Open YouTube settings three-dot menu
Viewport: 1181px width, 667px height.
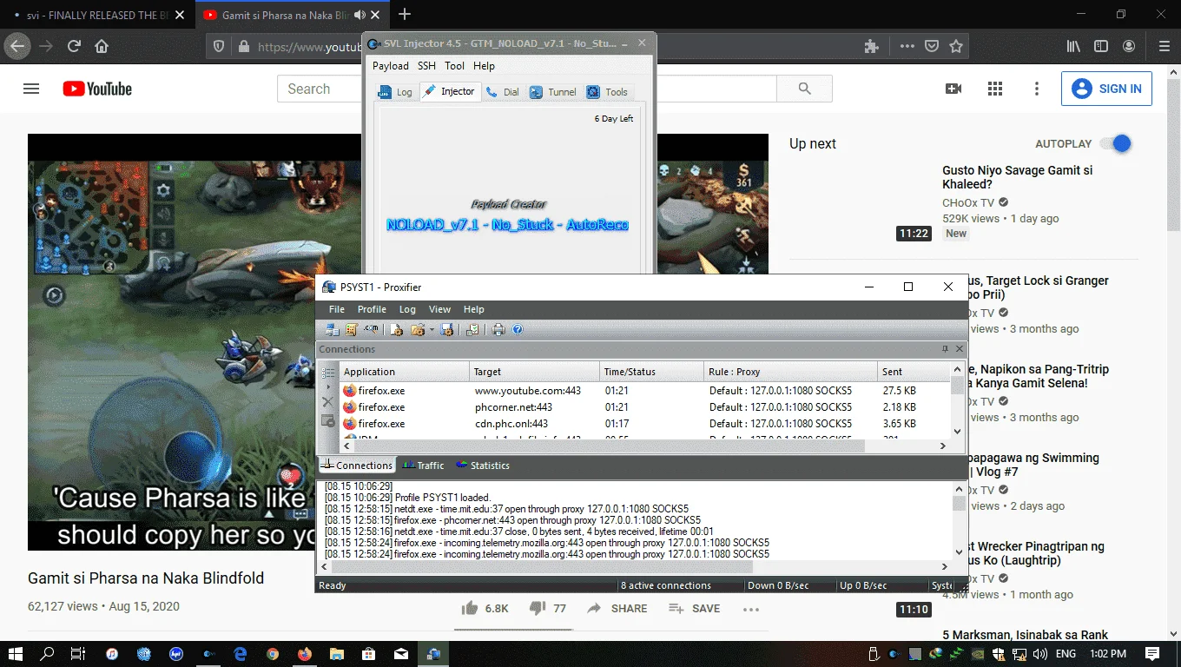click(x=1037, y=89)
